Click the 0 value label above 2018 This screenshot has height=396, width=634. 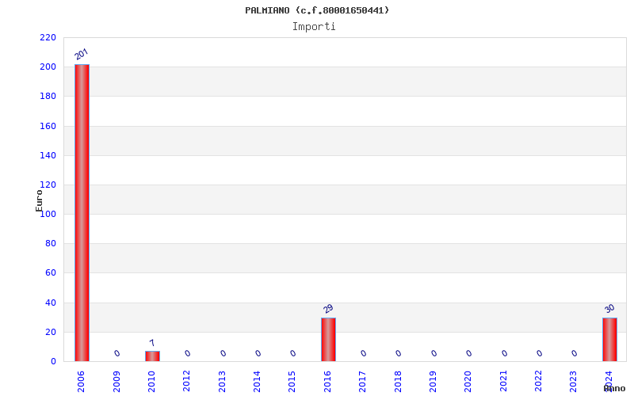click(x=399, y=353)
